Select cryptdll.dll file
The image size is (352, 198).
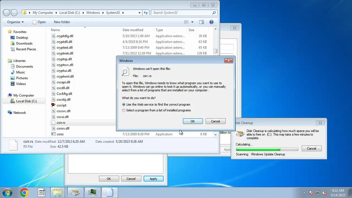(x=64, y=42)
